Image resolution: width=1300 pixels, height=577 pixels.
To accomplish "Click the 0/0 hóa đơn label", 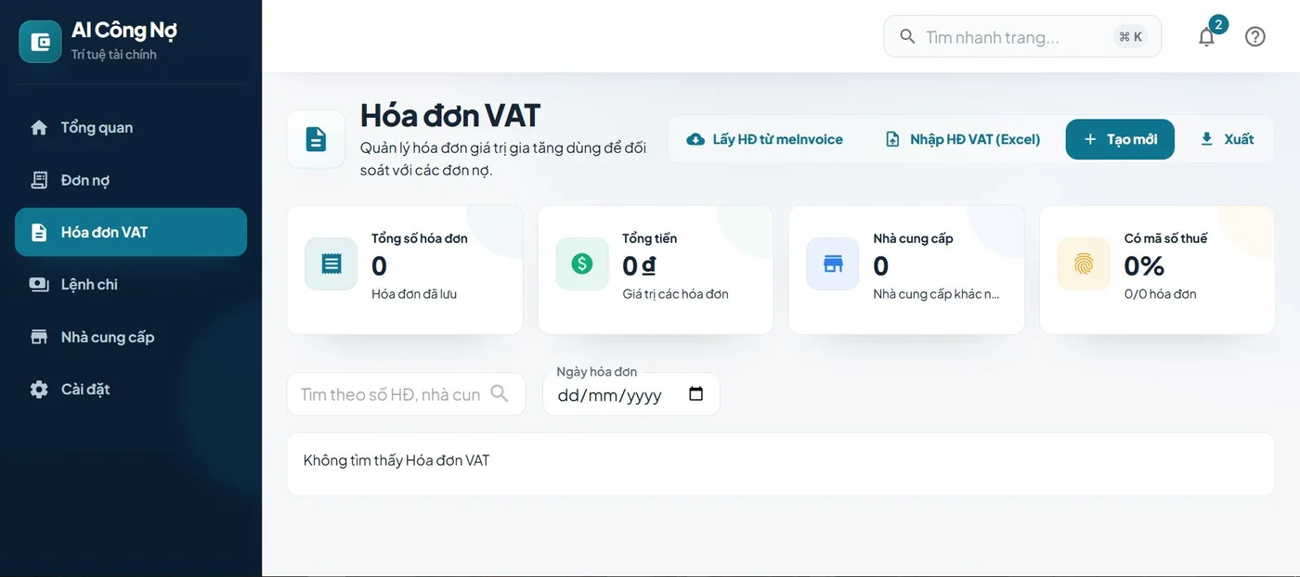I will click(x=1160, y=294).
